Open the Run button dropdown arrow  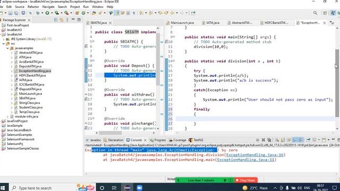tap(52, 13)
